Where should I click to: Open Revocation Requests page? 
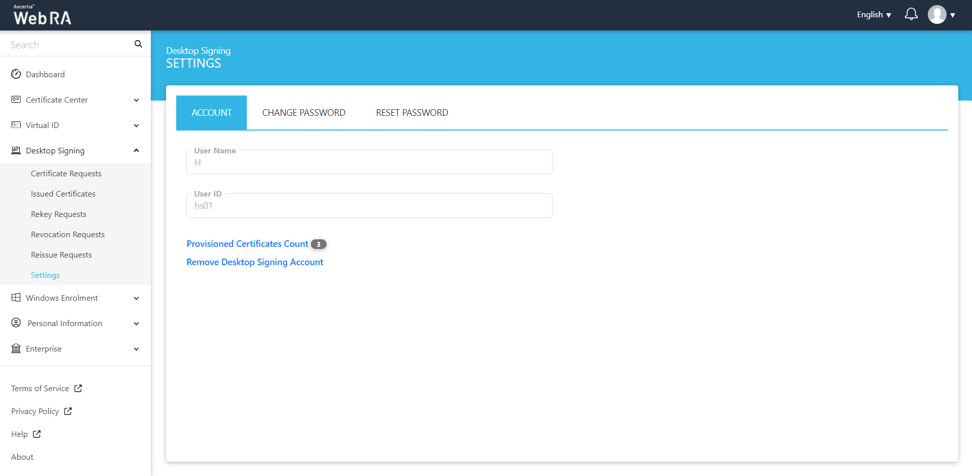pyautogui.click(x=68, y=235)
